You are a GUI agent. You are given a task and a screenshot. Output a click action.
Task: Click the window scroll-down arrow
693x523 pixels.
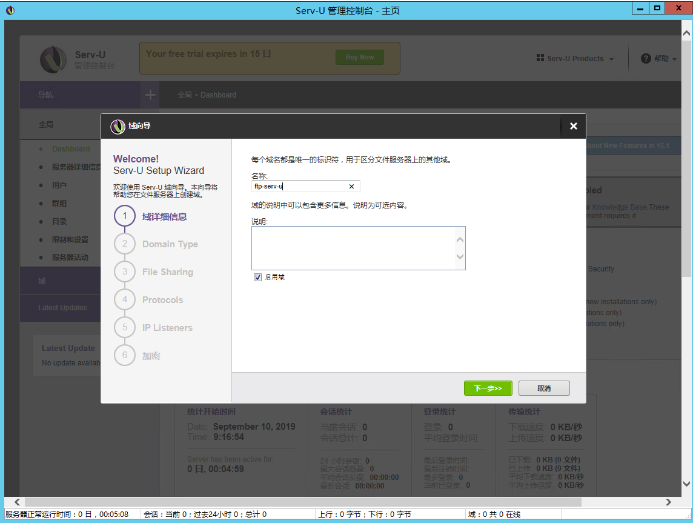(686, 484)
